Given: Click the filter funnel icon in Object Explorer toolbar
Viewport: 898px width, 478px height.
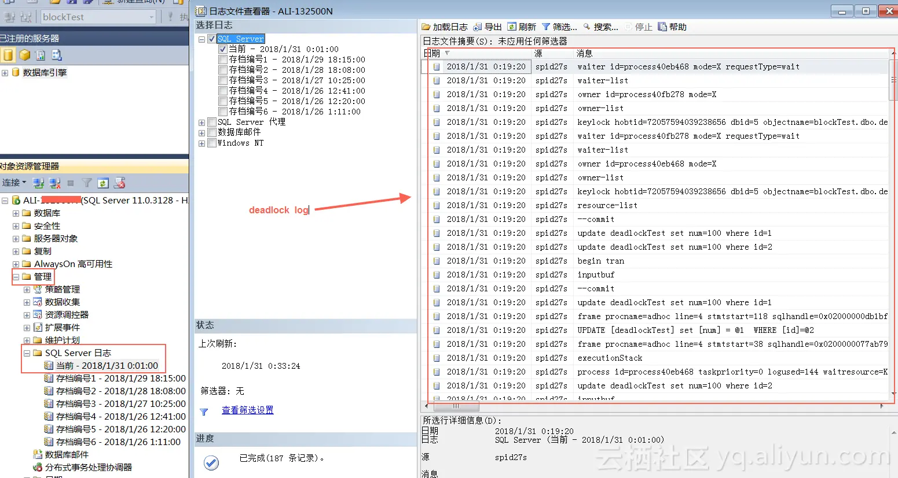Looking at the screenshot, I should pos(87,183).
